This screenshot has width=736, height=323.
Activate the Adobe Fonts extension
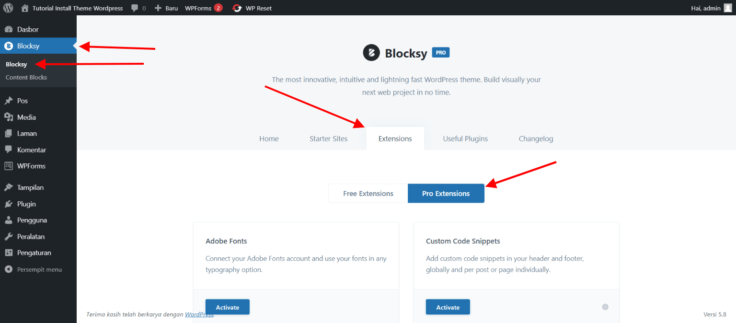227,307
